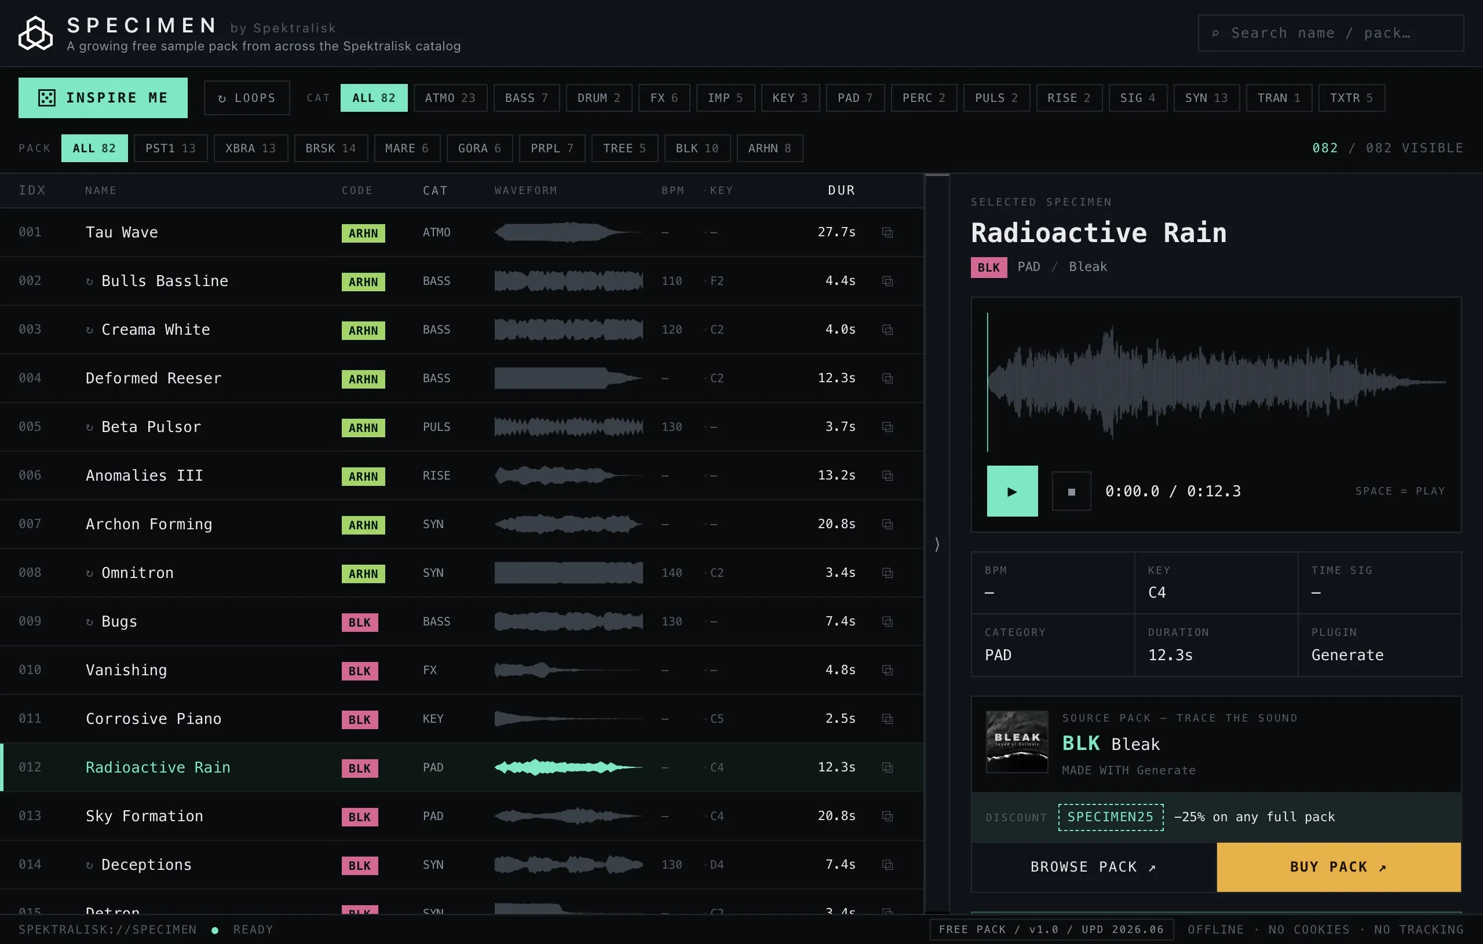The image size is (1483, 944).
Task: Filter category by DRUM 2
Action: (x=598, y=98)
